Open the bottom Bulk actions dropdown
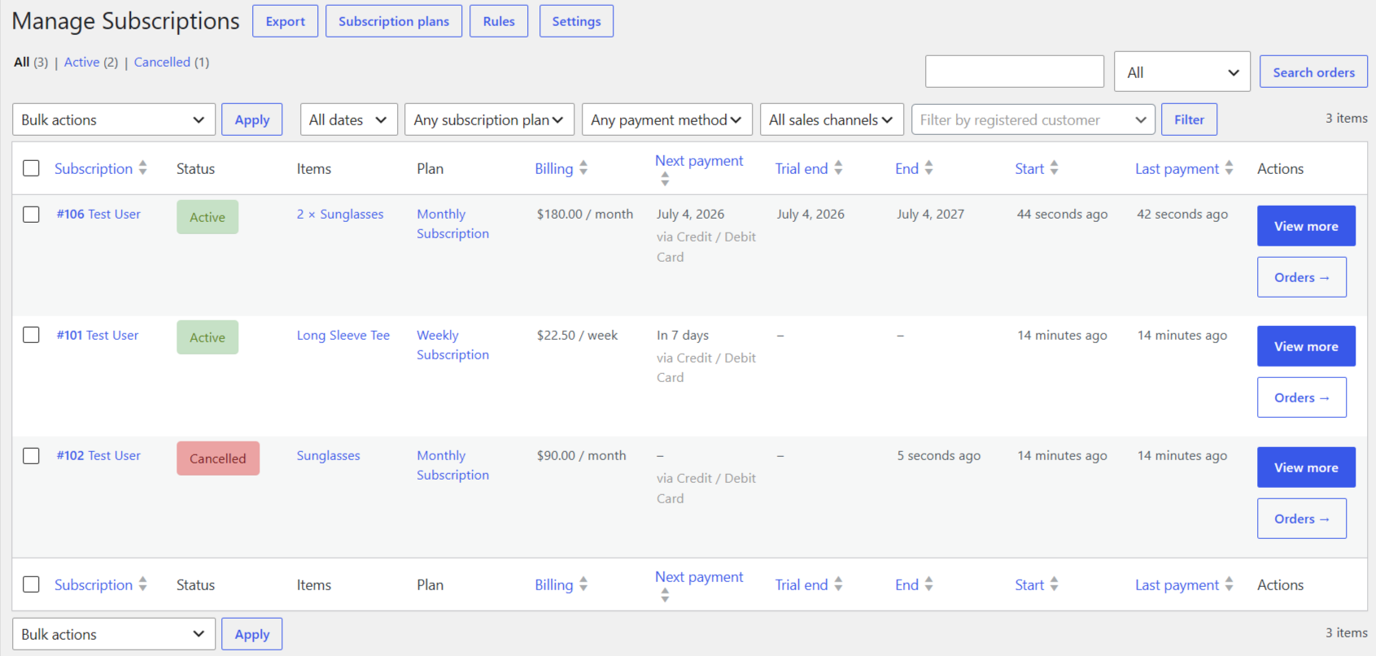Screen dimensions: 1376x656 (114, 634)
